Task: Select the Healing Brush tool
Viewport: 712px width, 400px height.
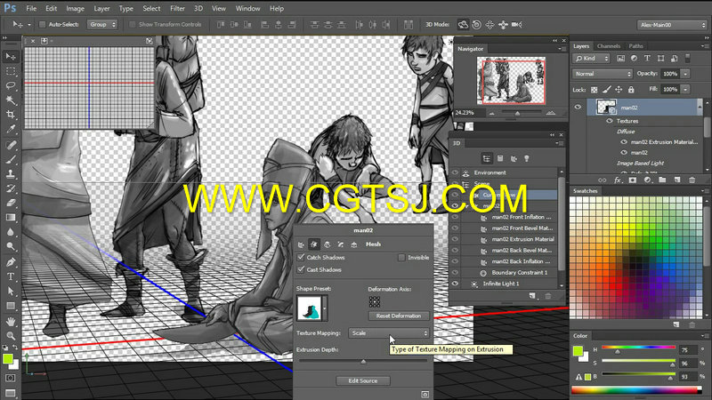Action: tap(11, 145)
